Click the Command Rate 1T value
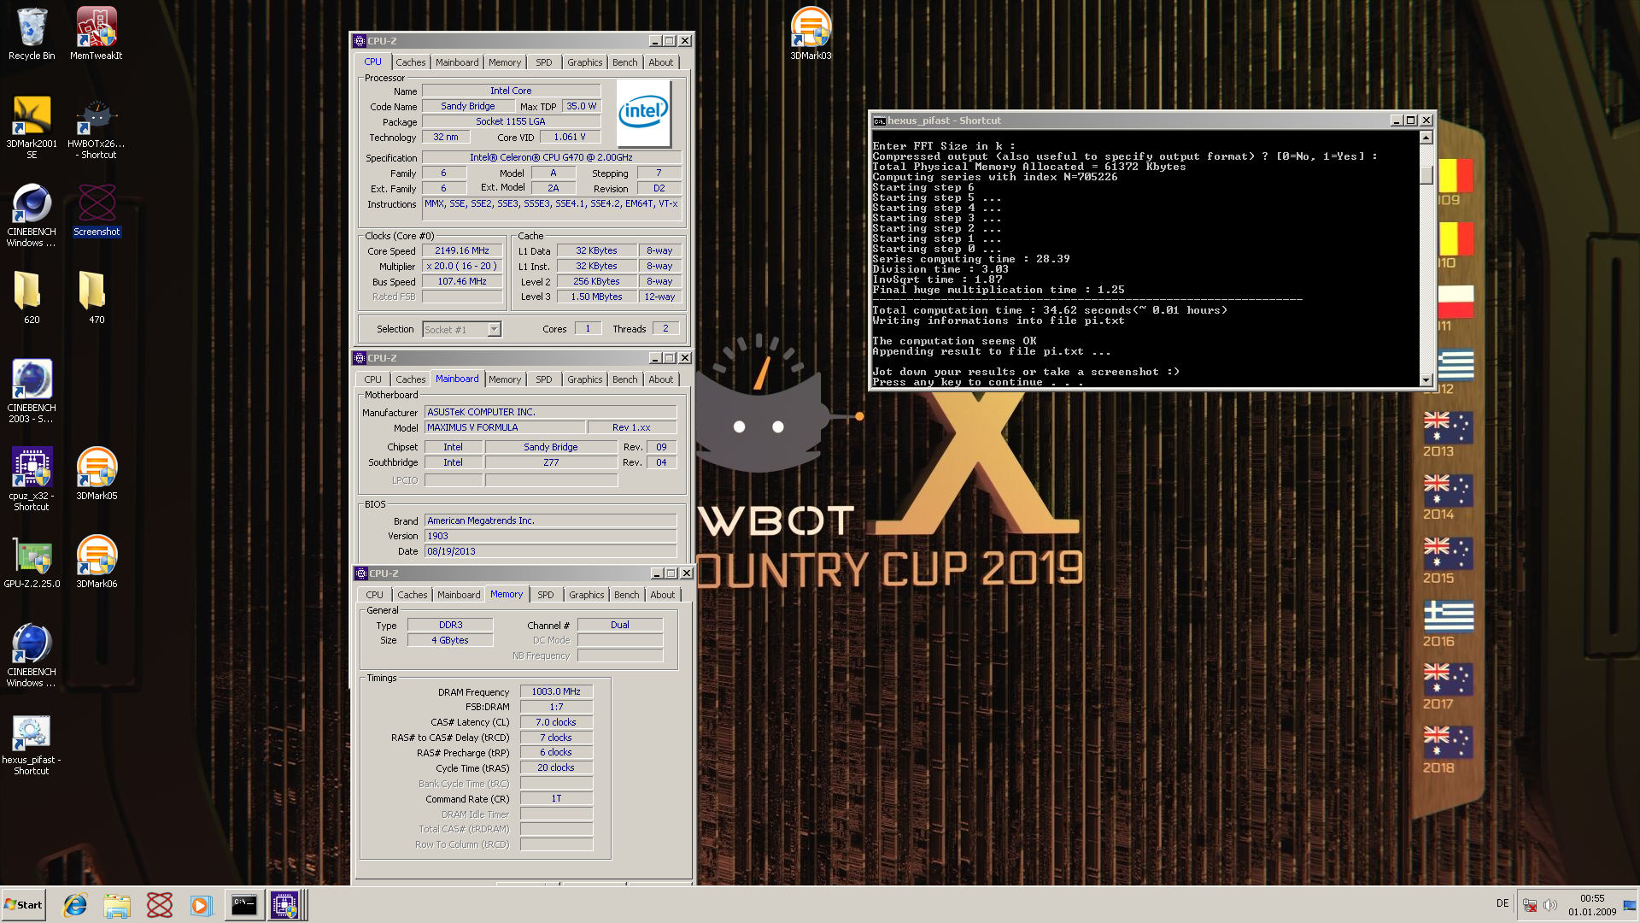The height and width of the screenshot is (923, 1640). tap(556, 798)
